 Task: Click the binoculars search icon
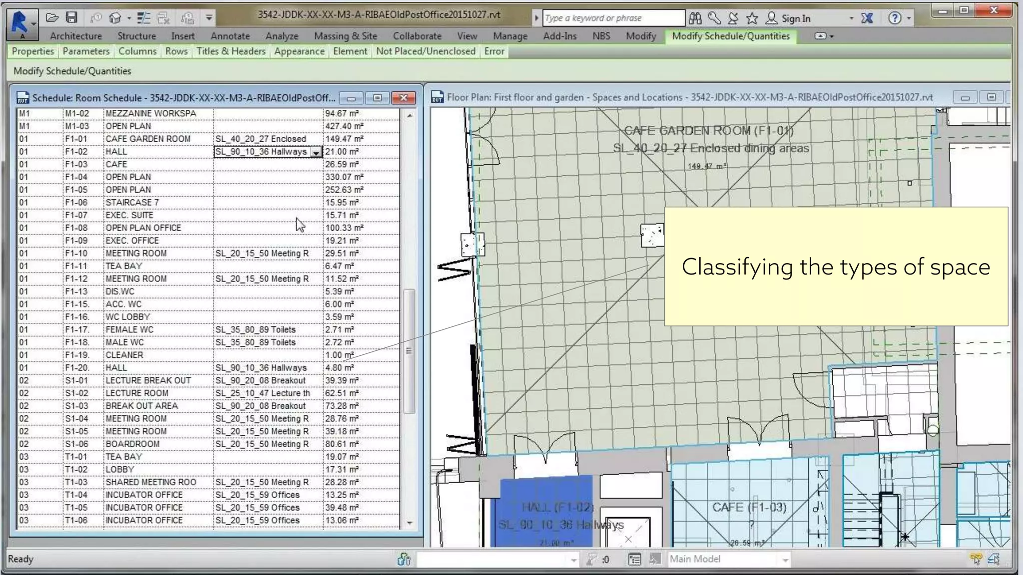click(x=695, y=18)
